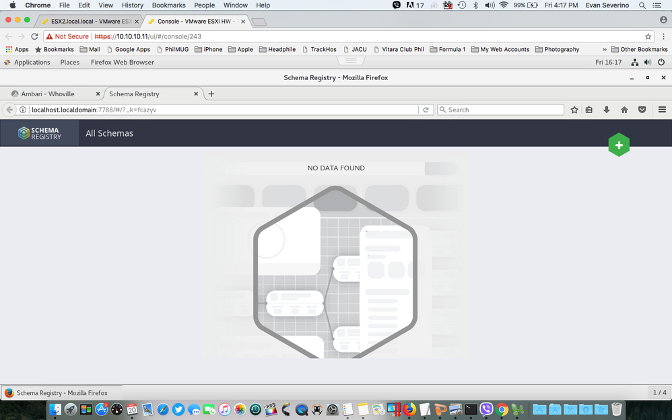Screen dimensions: 672x420
Task: Open the TrackHos bookmark
Action: click(x=319, y=49)
